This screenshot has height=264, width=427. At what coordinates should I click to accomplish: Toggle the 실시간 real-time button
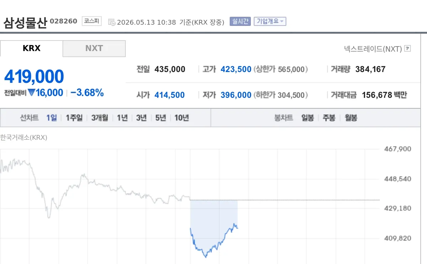(x=240, y=21)
